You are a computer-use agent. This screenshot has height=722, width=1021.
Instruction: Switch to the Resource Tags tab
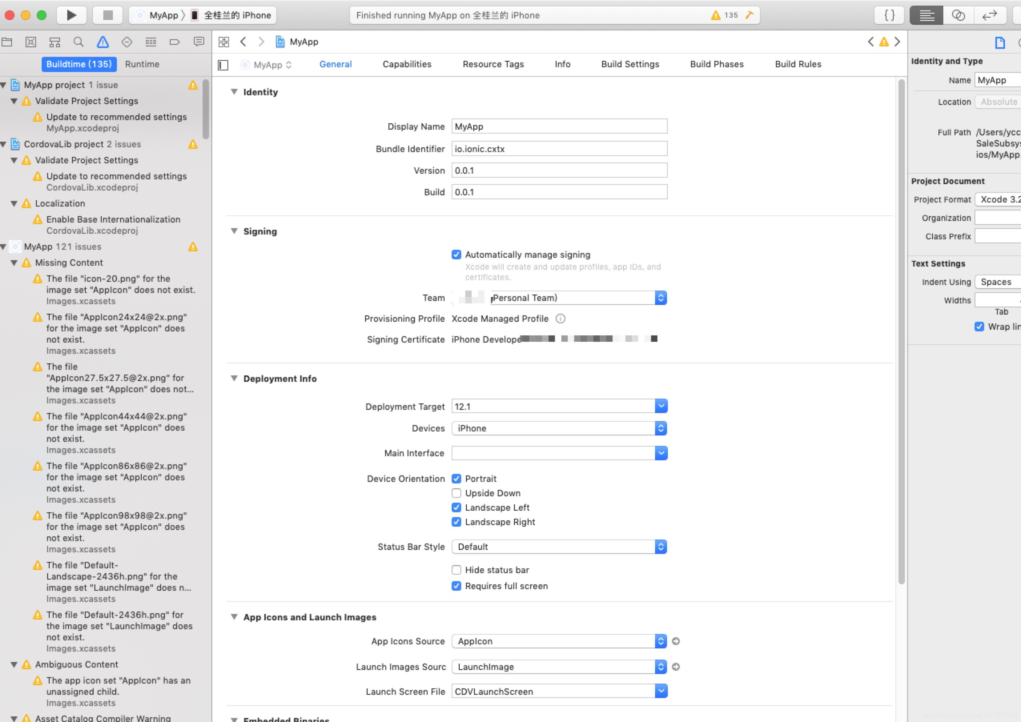493,64
